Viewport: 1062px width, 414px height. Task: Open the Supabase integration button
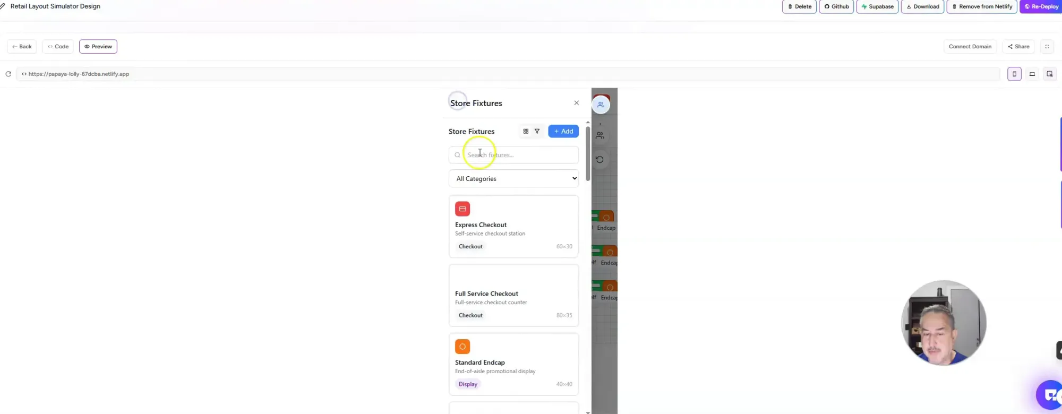[x=877, y=6]
